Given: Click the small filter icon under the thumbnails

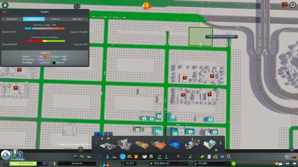Looking at the screenshot, I should click(x=216, y=150).
